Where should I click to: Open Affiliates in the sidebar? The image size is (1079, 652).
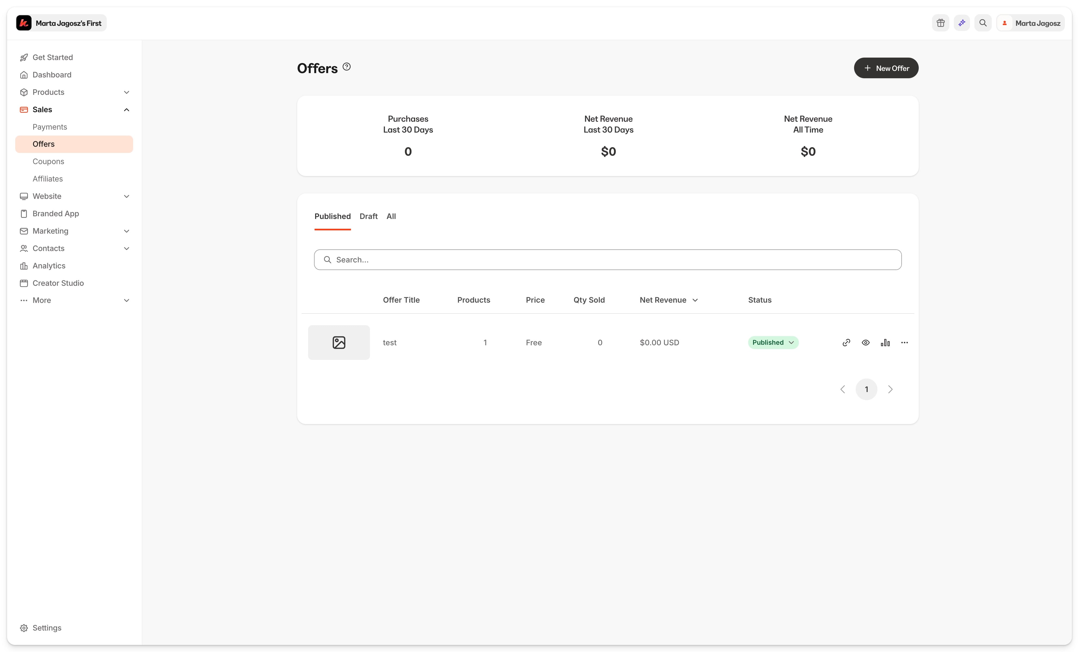coord(74,179)
